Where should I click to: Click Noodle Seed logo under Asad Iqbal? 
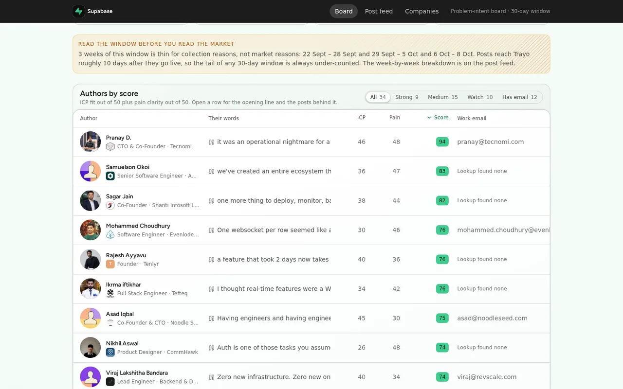point(110,323)
